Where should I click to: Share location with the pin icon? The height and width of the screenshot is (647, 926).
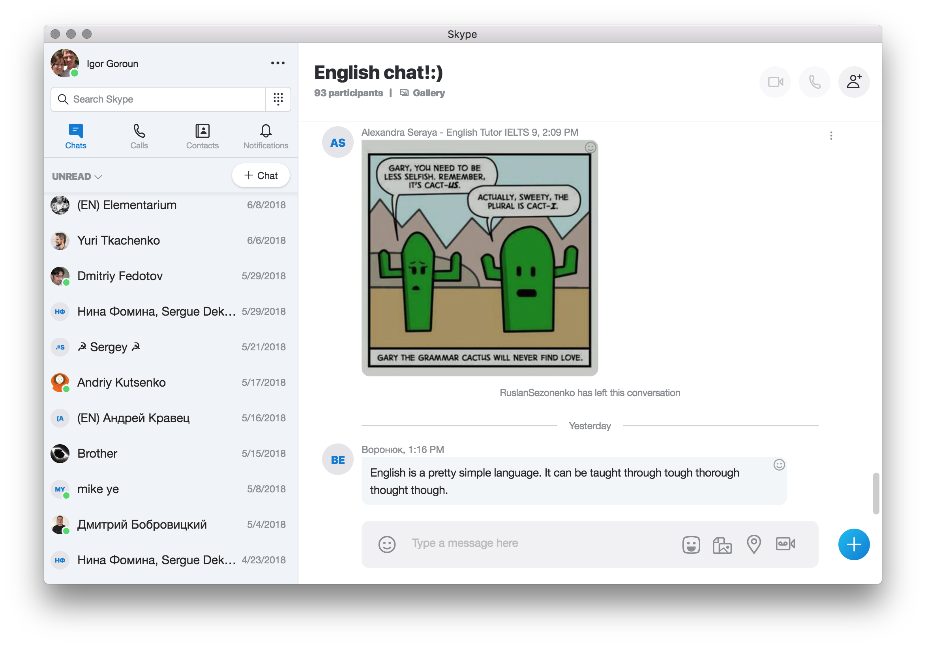click(x=754, y=544)
